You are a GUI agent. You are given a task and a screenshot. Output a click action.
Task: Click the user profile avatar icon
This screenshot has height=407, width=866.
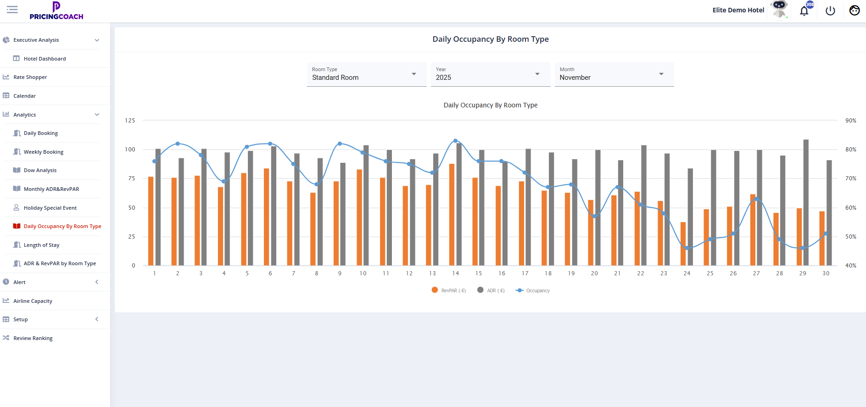tap(854, 11)
